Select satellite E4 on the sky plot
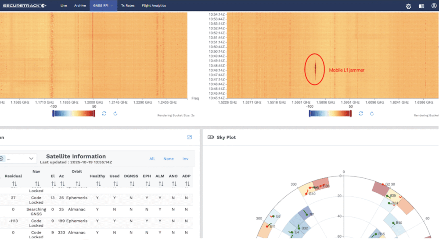The width and height of the screenshot is (439, 240). (292, 232)
